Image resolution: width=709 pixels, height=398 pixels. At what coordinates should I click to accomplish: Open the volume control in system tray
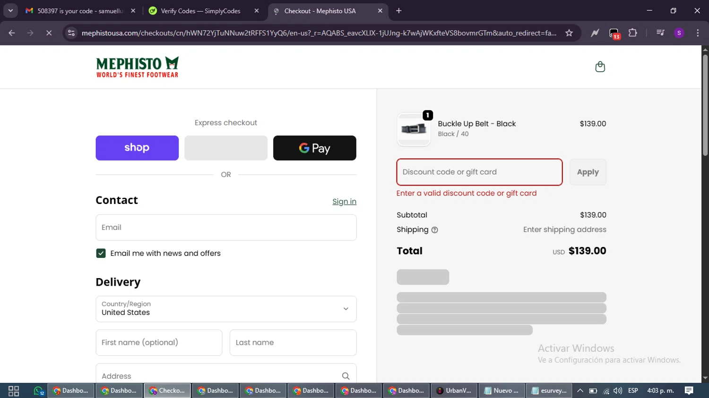pos(618,391)
